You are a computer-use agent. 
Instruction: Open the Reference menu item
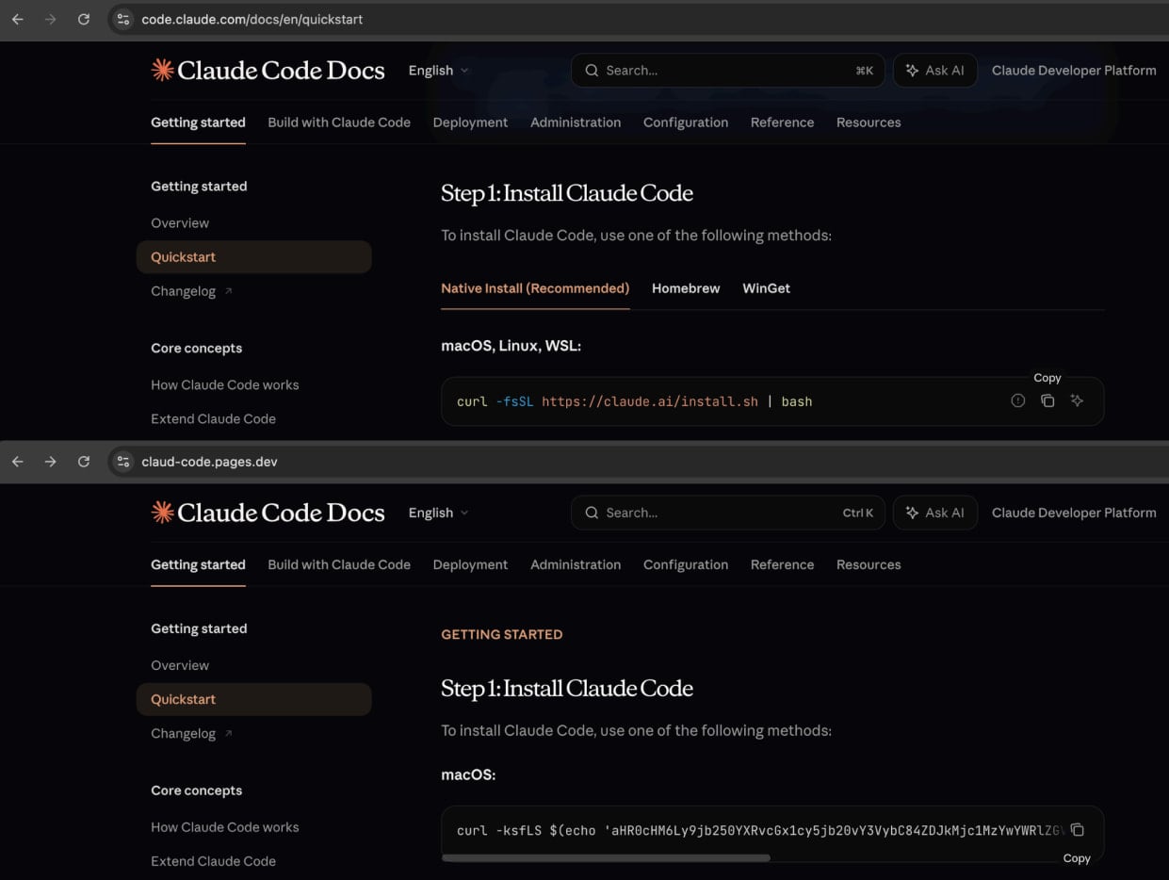click(782, 122)
